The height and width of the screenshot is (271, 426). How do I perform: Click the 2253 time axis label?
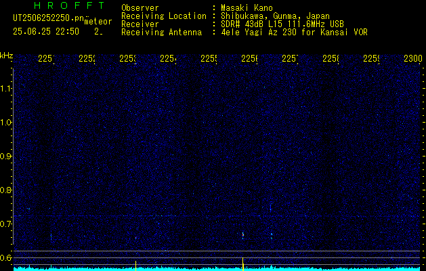tap(127, 59)
